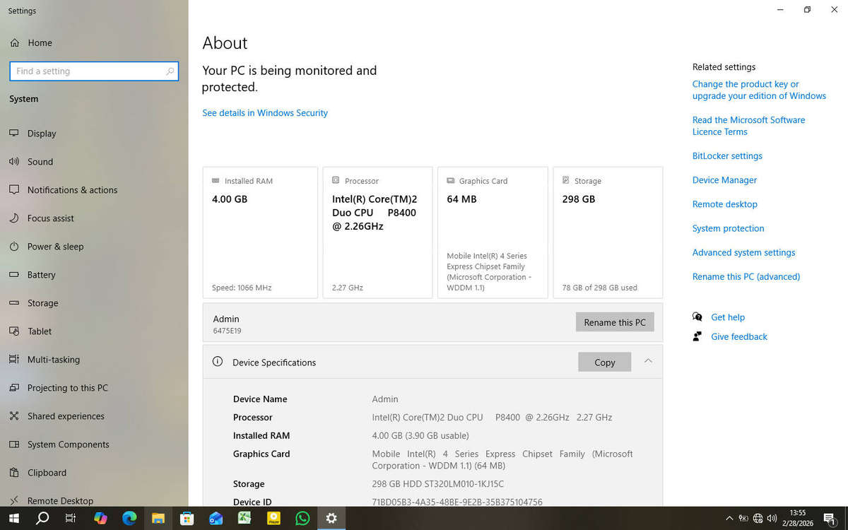Click the '298 GB HDD ST320LM010-1KJ15C' storage value
This screenshot has width=848, height=530.
coord(437,484)
